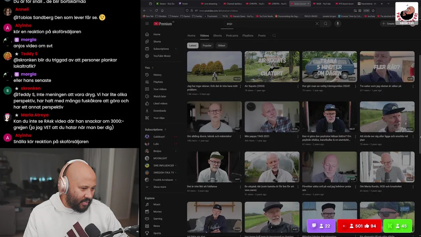
Task: Switch to the channel Home tab
Action: 191,36
